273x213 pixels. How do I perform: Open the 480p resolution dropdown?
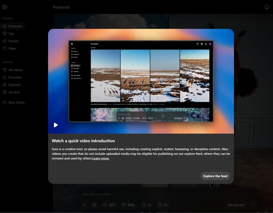pos(128,205)
